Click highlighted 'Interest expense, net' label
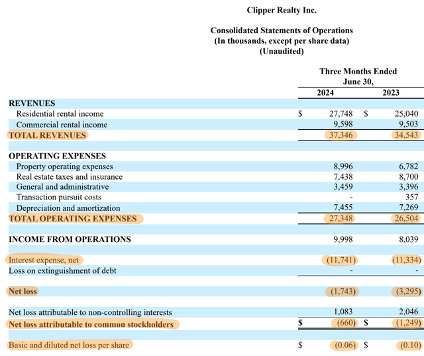424x356 pixels. click(44, 260)
